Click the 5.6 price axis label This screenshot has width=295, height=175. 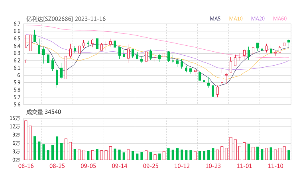pyautogui.click(x=16, y=105)
